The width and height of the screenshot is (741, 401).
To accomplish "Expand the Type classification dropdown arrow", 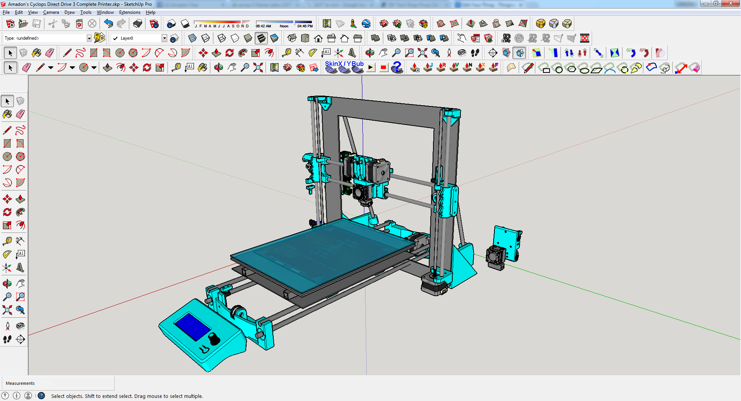I will (89, 38).
